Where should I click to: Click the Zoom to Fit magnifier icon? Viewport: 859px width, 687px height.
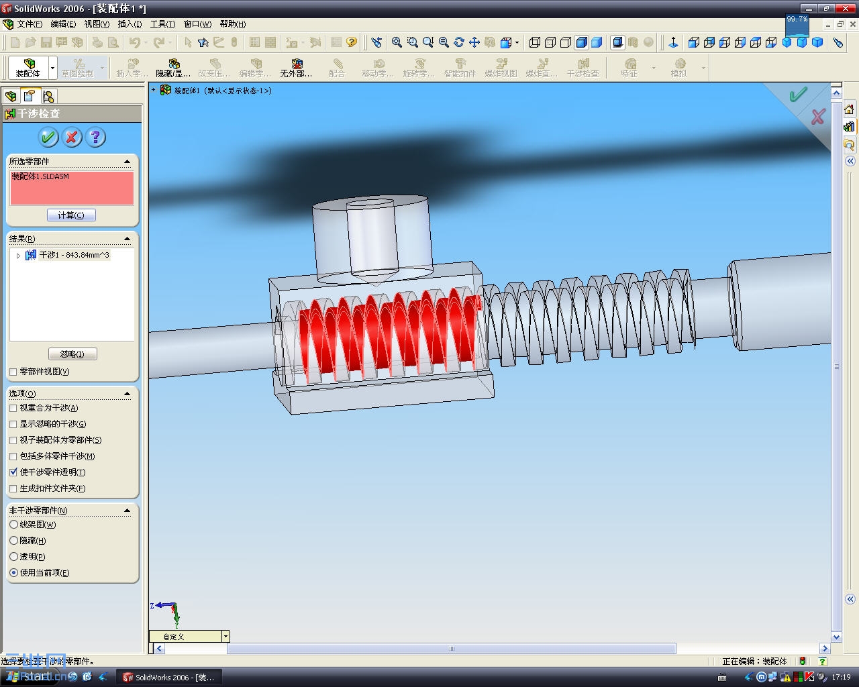pos(397,42)
